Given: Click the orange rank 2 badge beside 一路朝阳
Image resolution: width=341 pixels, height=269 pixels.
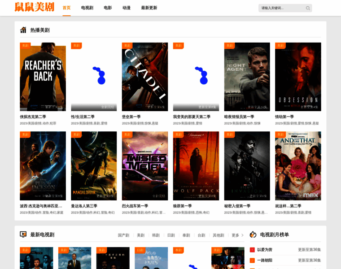Looking at the screenshot, I should point(252,260).
